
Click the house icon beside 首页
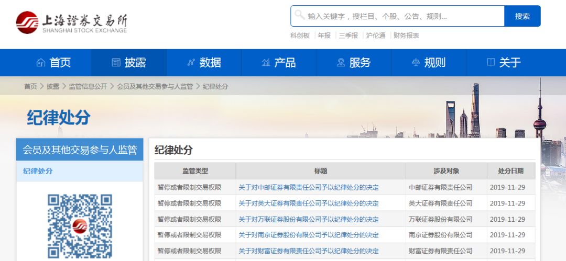[41, 62]
